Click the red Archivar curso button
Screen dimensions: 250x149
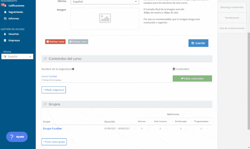(55, 42)
